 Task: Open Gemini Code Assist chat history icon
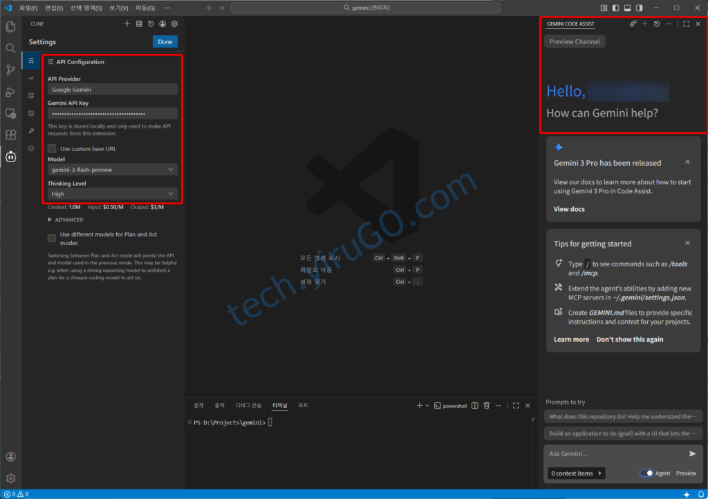pos(657,24)
